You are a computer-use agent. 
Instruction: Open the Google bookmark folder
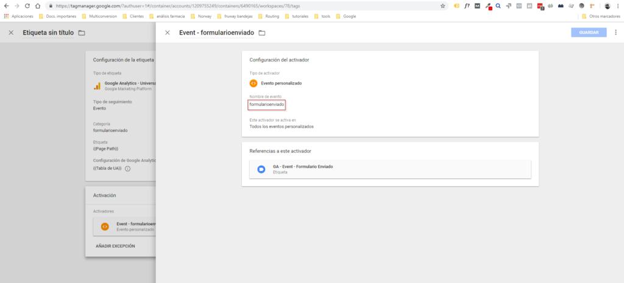[346, 16]
